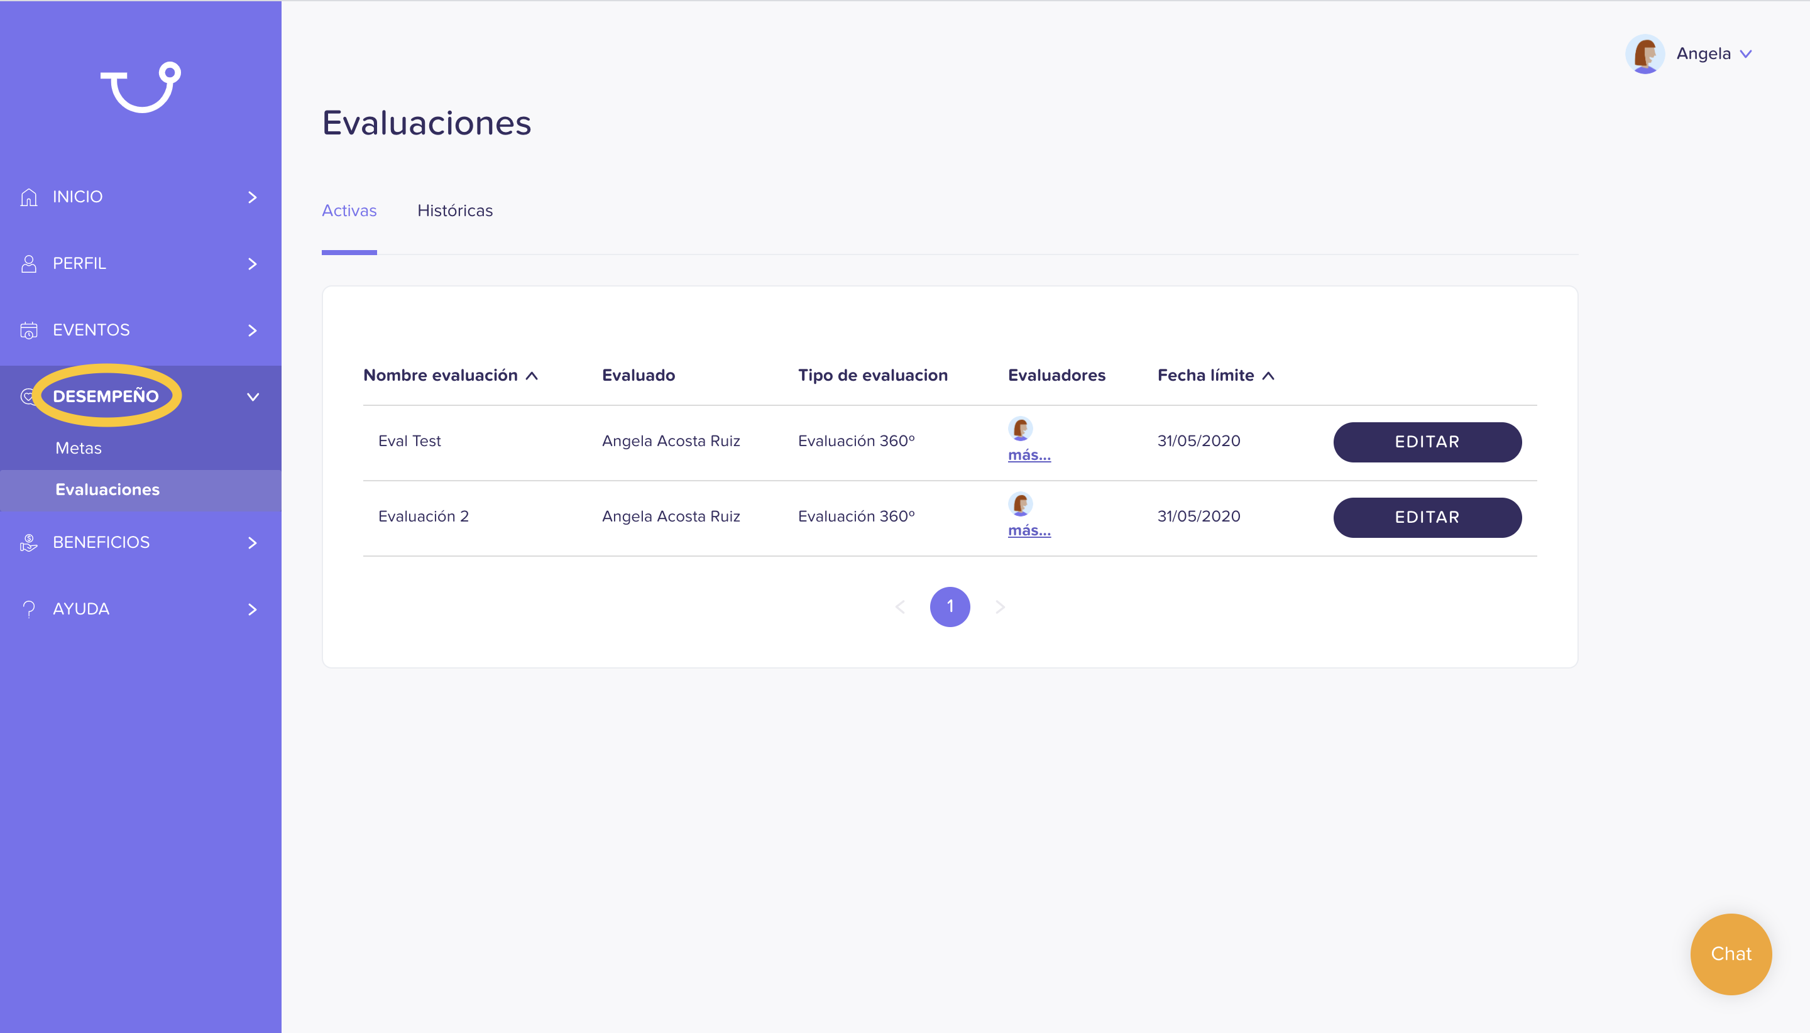Image resolution: width=1810 pixels, height=1033 pixels.
Task: Click the más... link for Evaluación 2
Action: 1029,531
